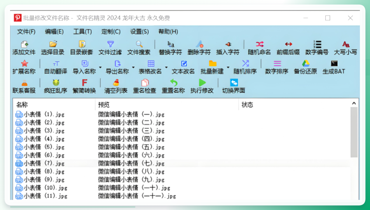Screen dimensions: 370x210
Task: Open the 设置(S) menu
Action: (140, 31)
